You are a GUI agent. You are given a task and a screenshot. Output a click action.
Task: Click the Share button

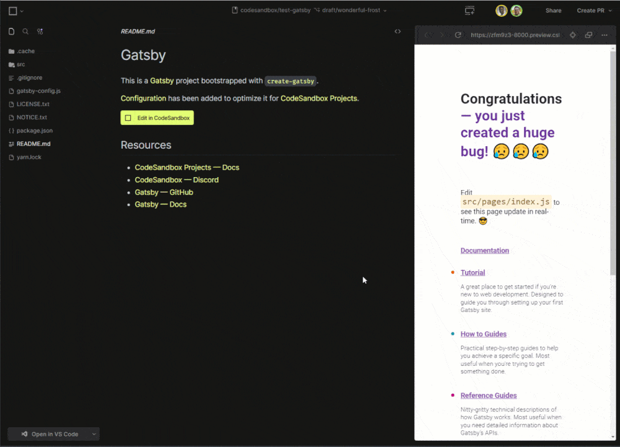point(553,10)
